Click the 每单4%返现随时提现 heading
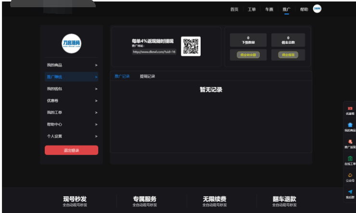The width and height of the screenshot is (356, 213). 153,41
